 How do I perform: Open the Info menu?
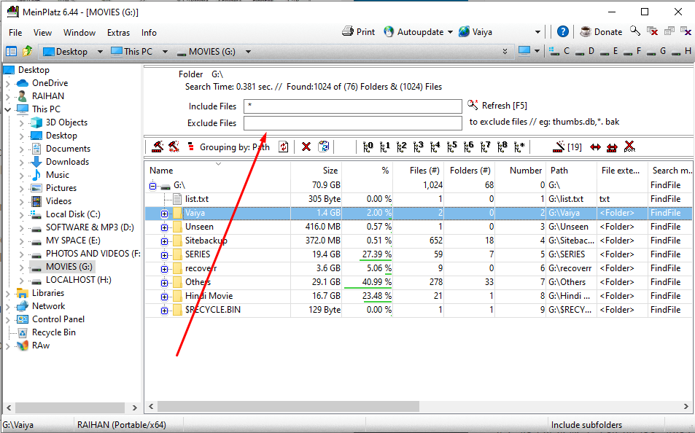point(149,33)
